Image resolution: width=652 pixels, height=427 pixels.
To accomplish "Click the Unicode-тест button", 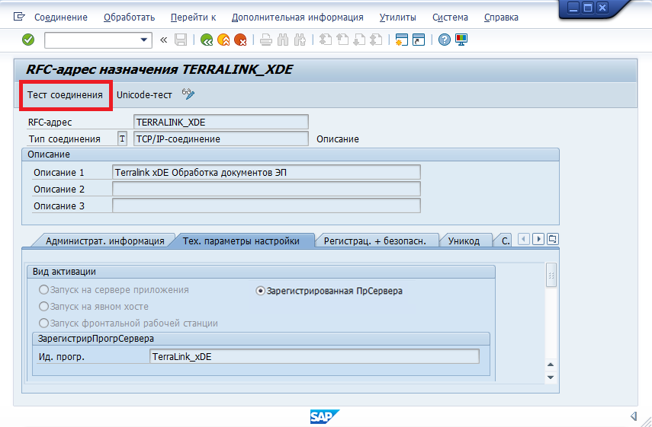I will [144, 94].
